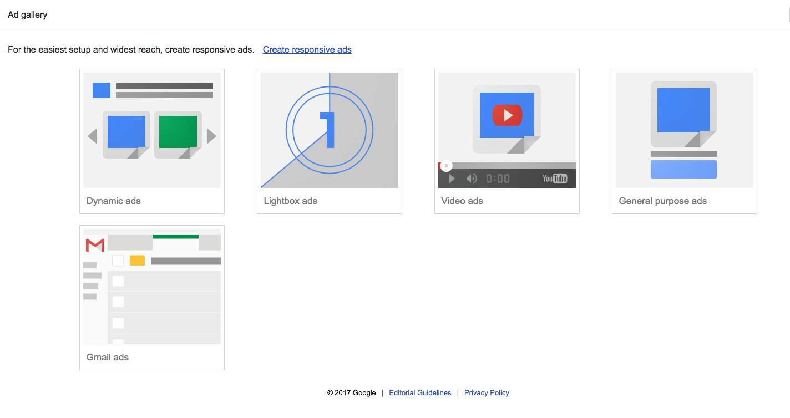This screenshot has height=418, width=790.
Task: Click the left carousel arrow in Dynamic ads
Action: 93,136
